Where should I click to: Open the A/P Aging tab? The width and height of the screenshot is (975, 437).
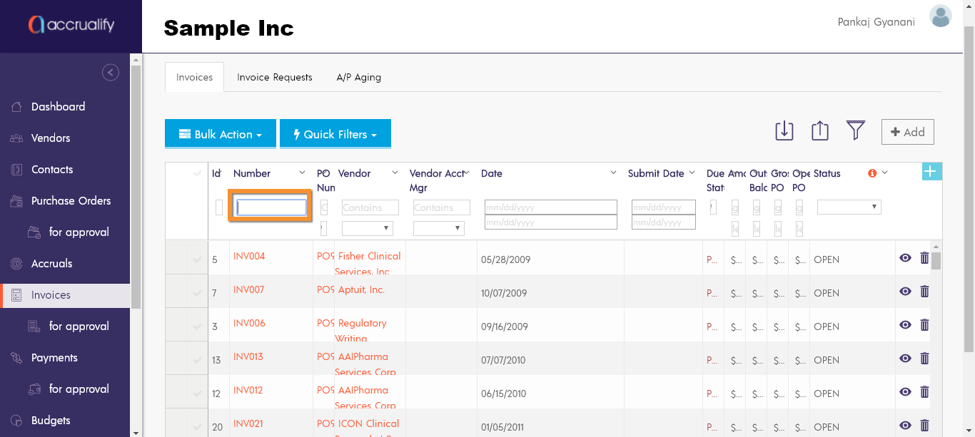(x=358, y=77)
